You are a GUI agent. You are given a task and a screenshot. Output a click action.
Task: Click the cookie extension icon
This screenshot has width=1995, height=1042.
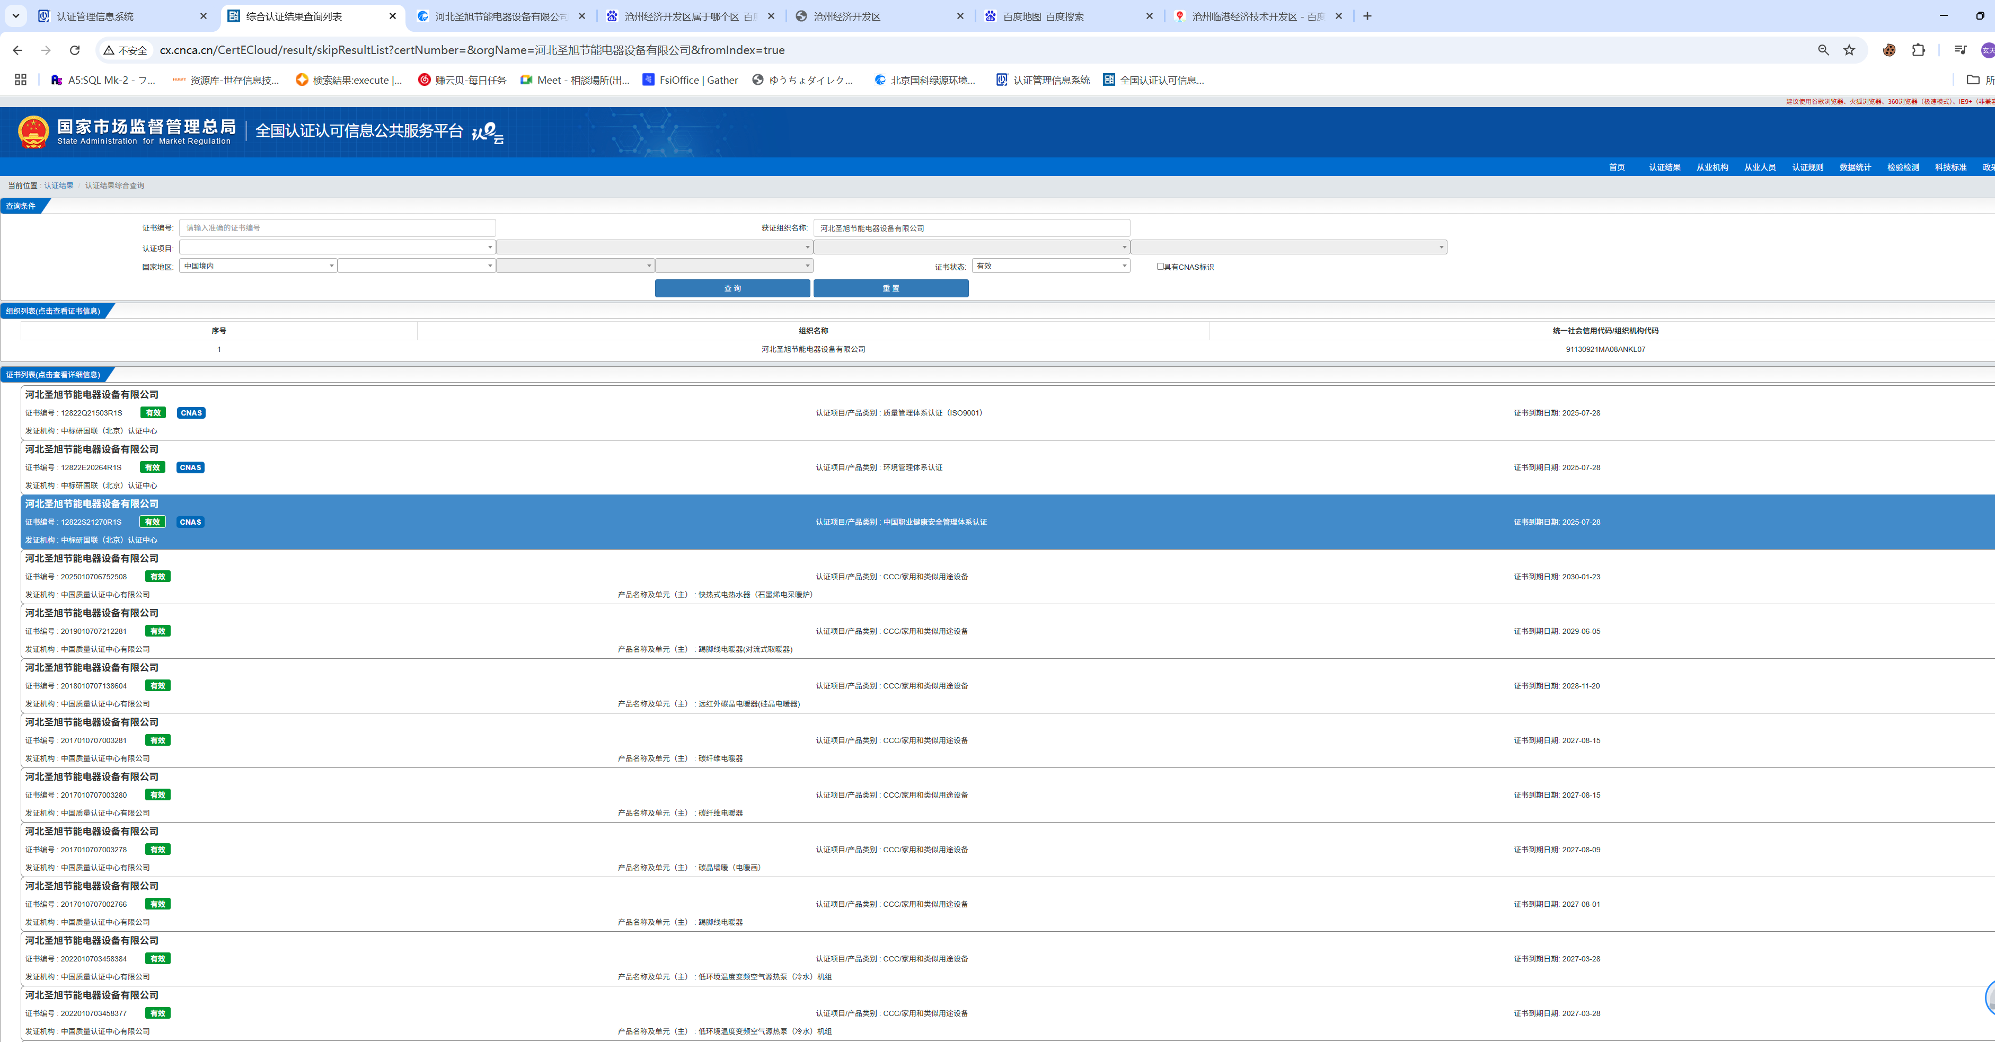(1889, 50)
